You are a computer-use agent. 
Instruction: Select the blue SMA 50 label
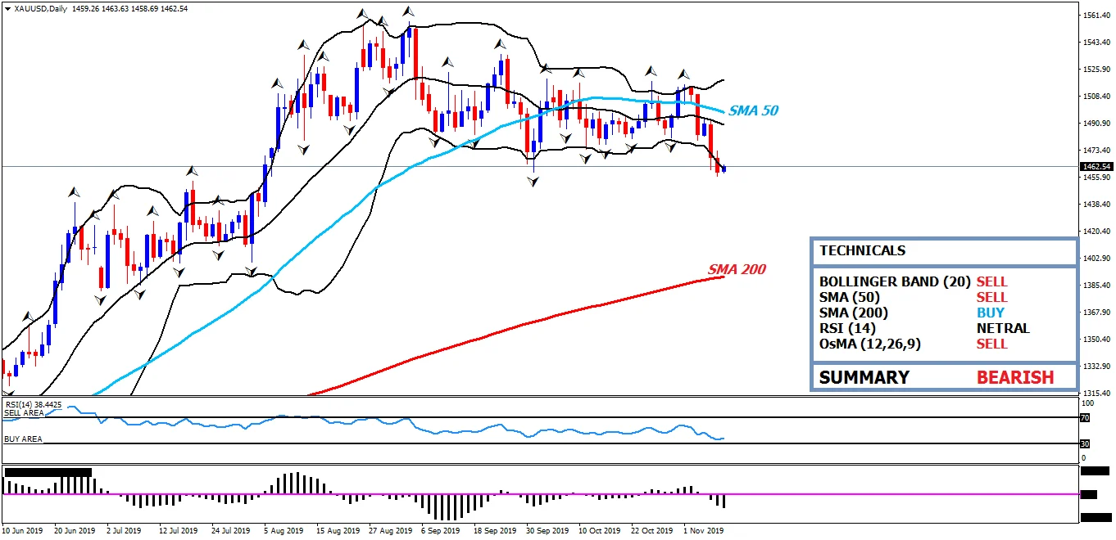(x=753, y=110)
